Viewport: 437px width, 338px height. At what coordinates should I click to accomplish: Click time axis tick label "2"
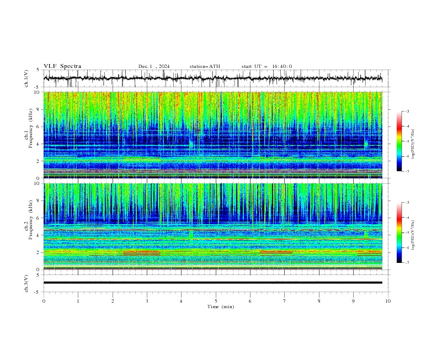pos(113,301)
